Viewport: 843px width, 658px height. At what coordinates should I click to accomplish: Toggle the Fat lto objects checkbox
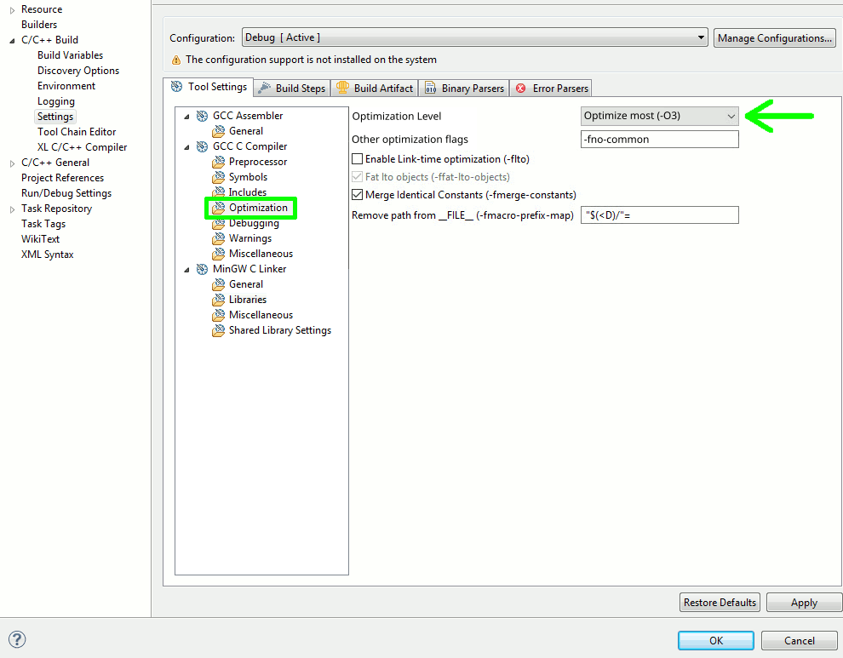coord(358,177)
